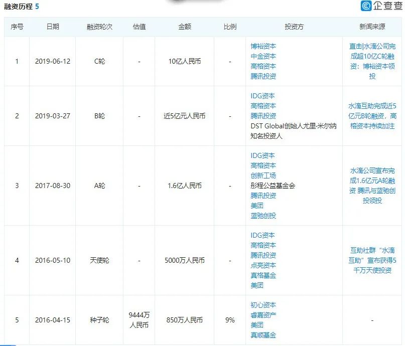Screen dimensions: 405x346
Task: Open 真顺基金 investor link
Action: click(263, 335)
